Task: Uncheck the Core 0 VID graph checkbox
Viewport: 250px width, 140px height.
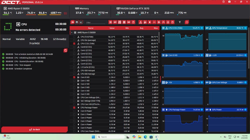Action: [x=74, y=77]
